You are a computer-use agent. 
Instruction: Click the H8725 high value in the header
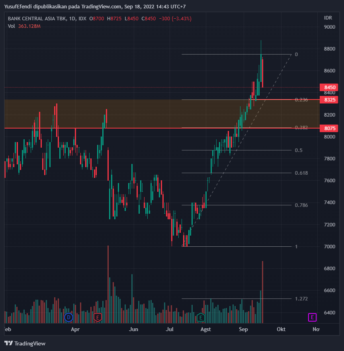click(114, 19)
